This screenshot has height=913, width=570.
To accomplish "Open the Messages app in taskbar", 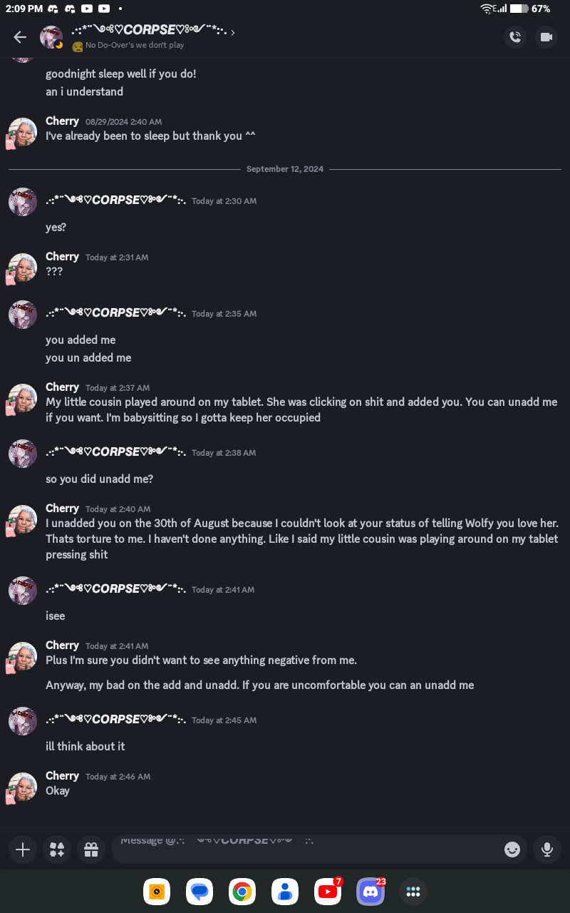I will 199,892.
